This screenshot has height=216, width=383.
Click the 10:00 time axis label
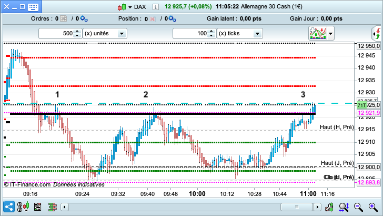pos(197,194)
